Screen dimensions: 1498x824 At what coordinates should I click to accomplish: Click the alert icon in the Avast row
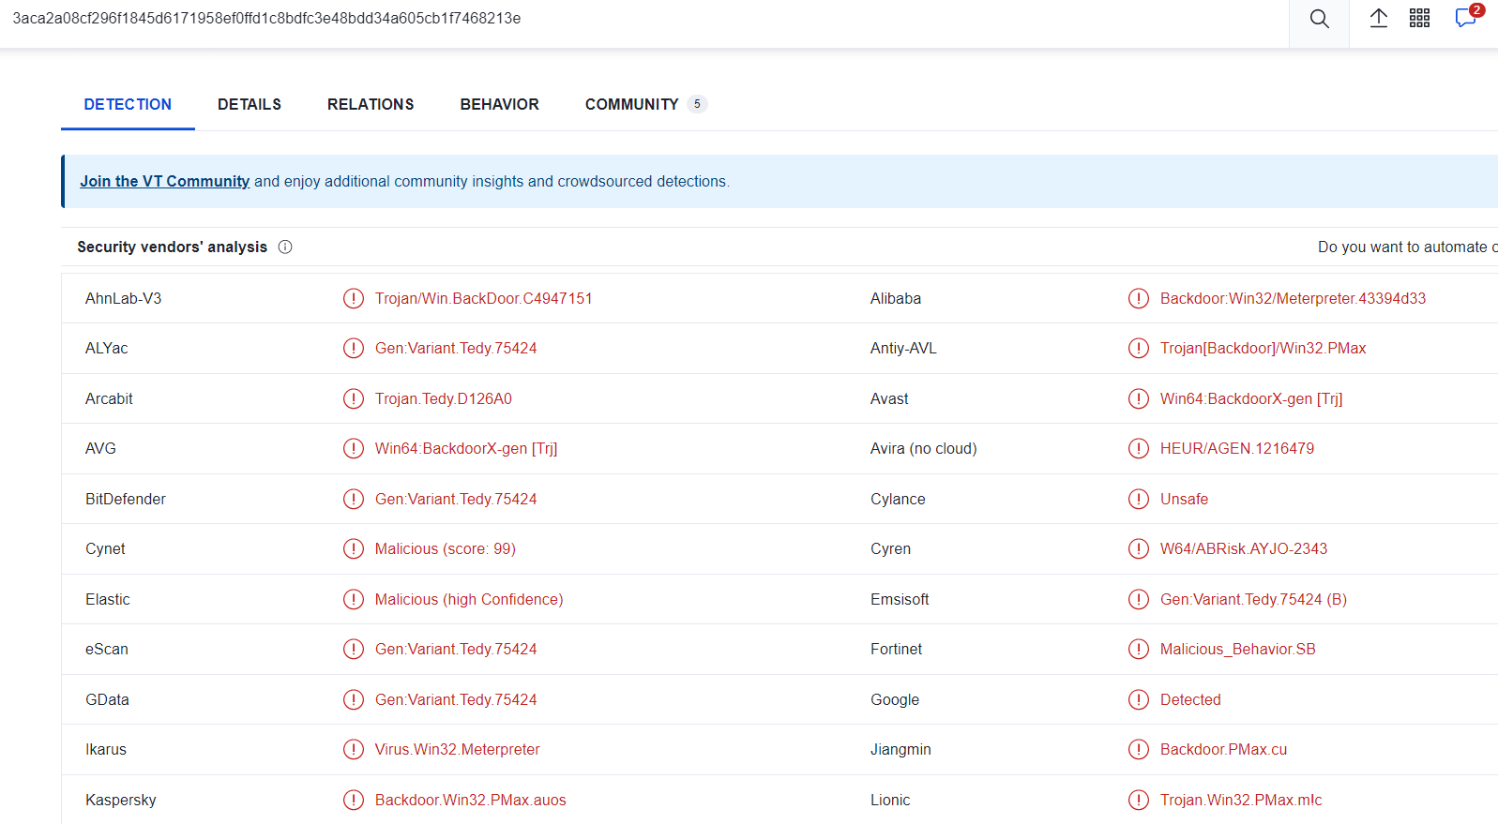tap(1139, 398)
